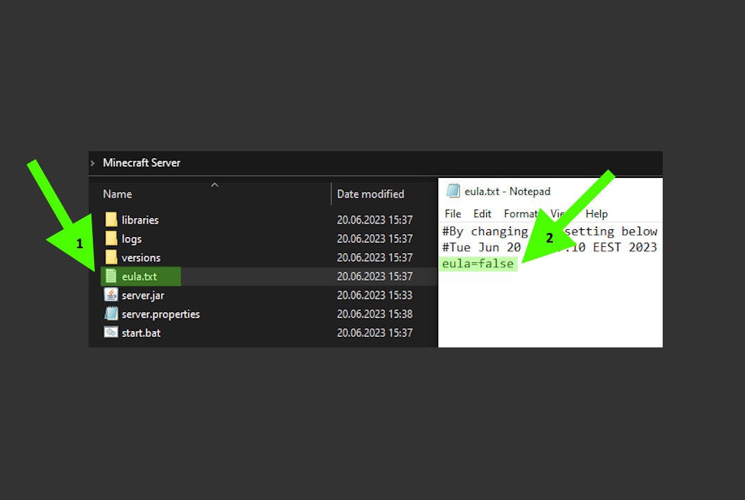Click the modified date in the logs row
The width and height of the screenshot is (745, 500).
(x=375, y=239)
